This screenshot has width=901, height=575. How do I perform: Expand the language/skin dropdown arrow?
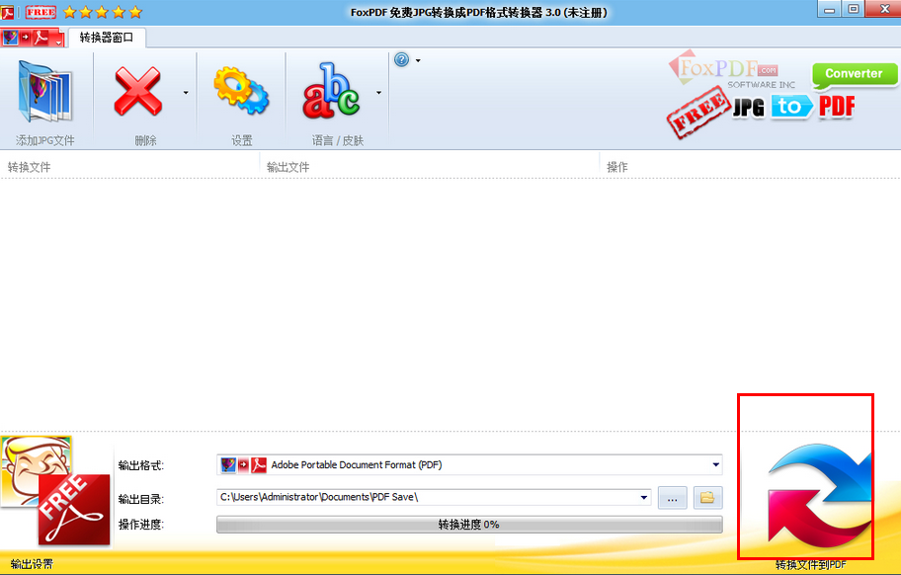coord(378,93)
